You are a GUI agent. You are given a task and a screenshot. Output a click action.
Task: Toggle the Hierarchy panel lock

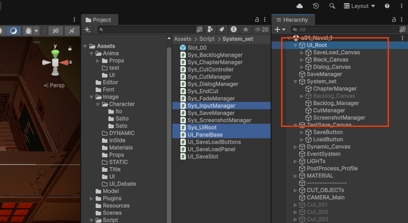(393, 19)
